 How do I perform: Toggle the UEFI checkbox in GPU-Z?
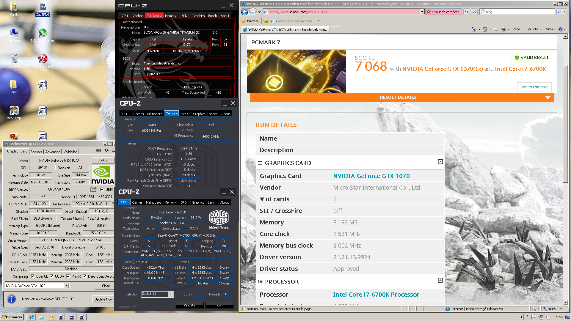click(102, 189)
